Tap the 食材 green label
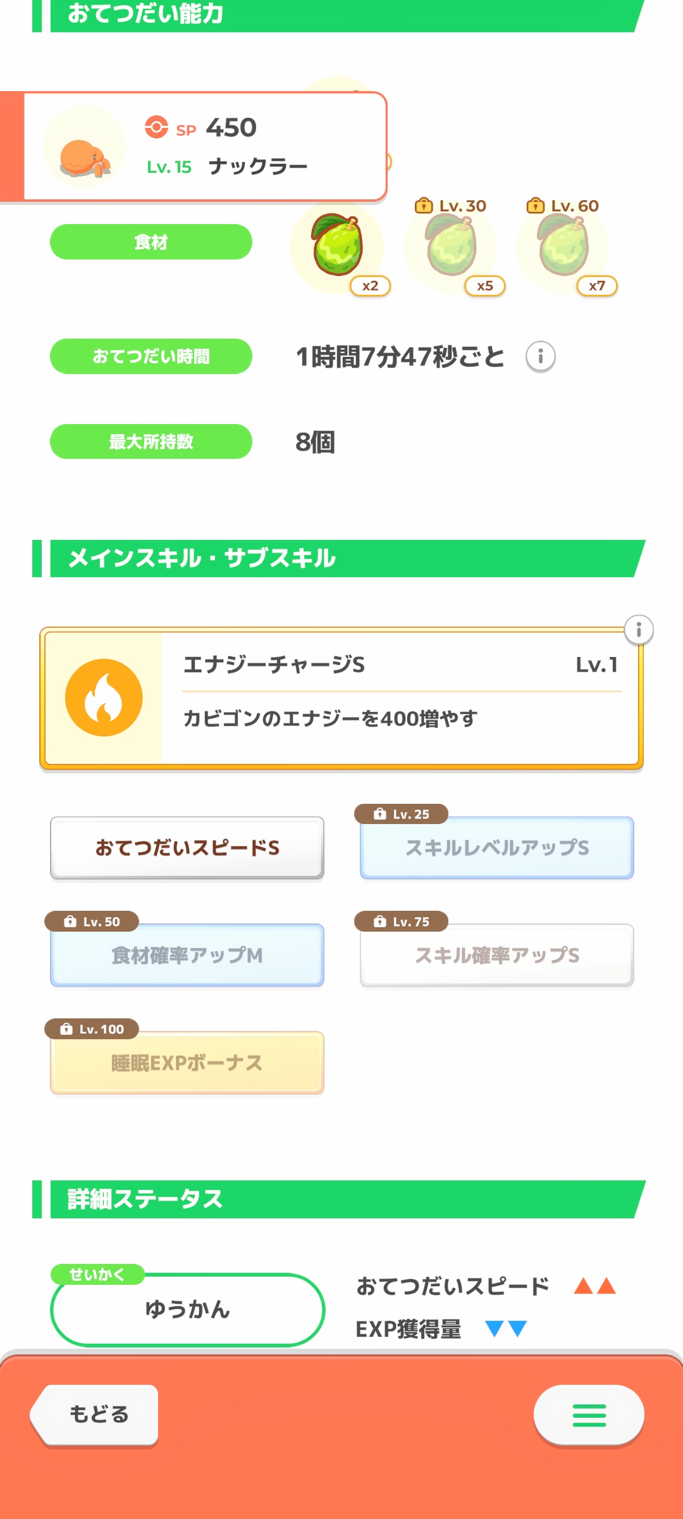This screenshot has width=683, height=1519. tap(151, 242)
